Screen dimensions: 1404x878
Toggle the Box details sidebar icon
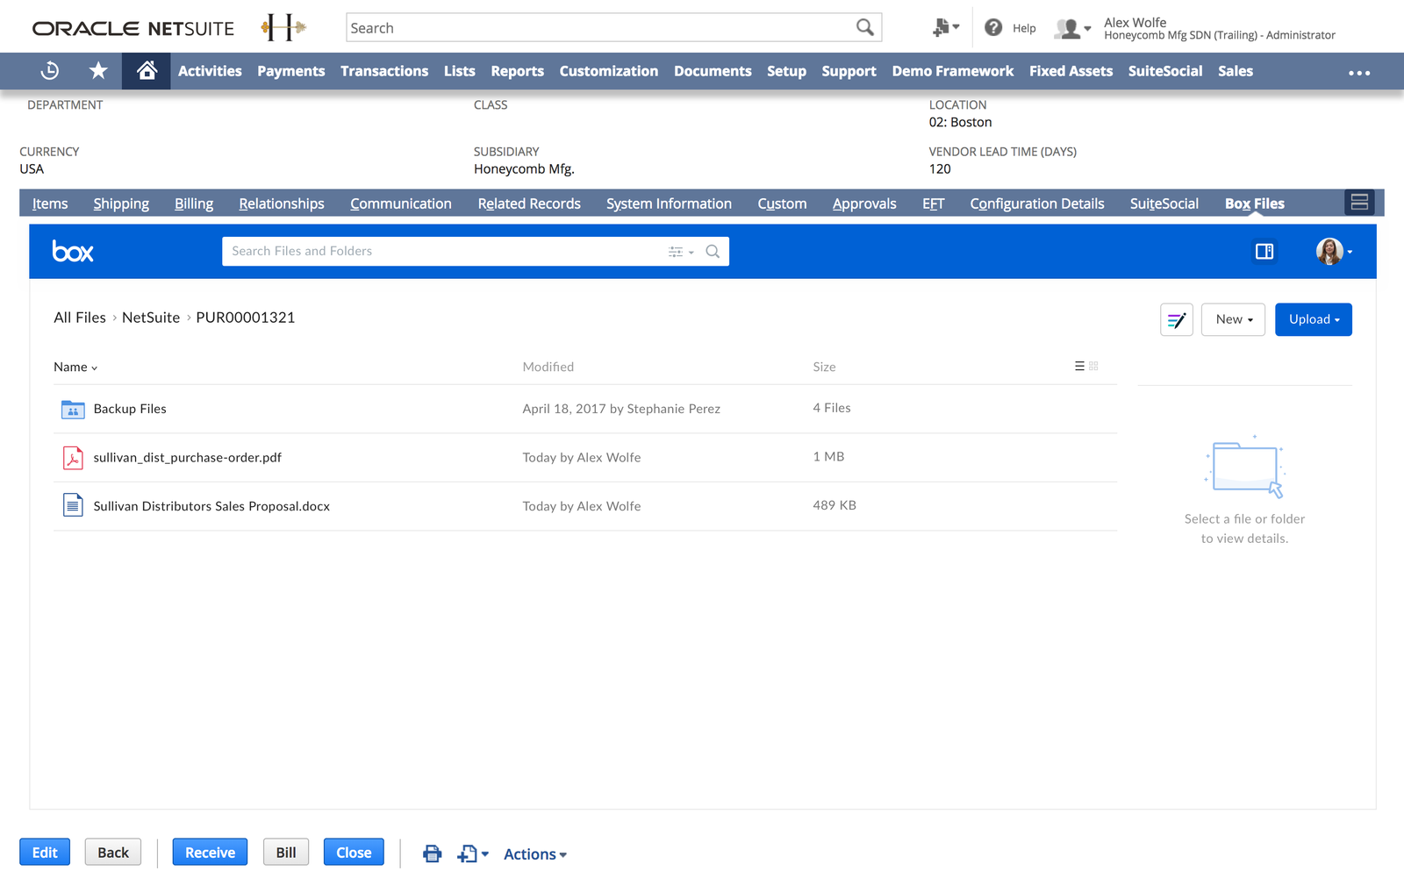click(1264, 252)
